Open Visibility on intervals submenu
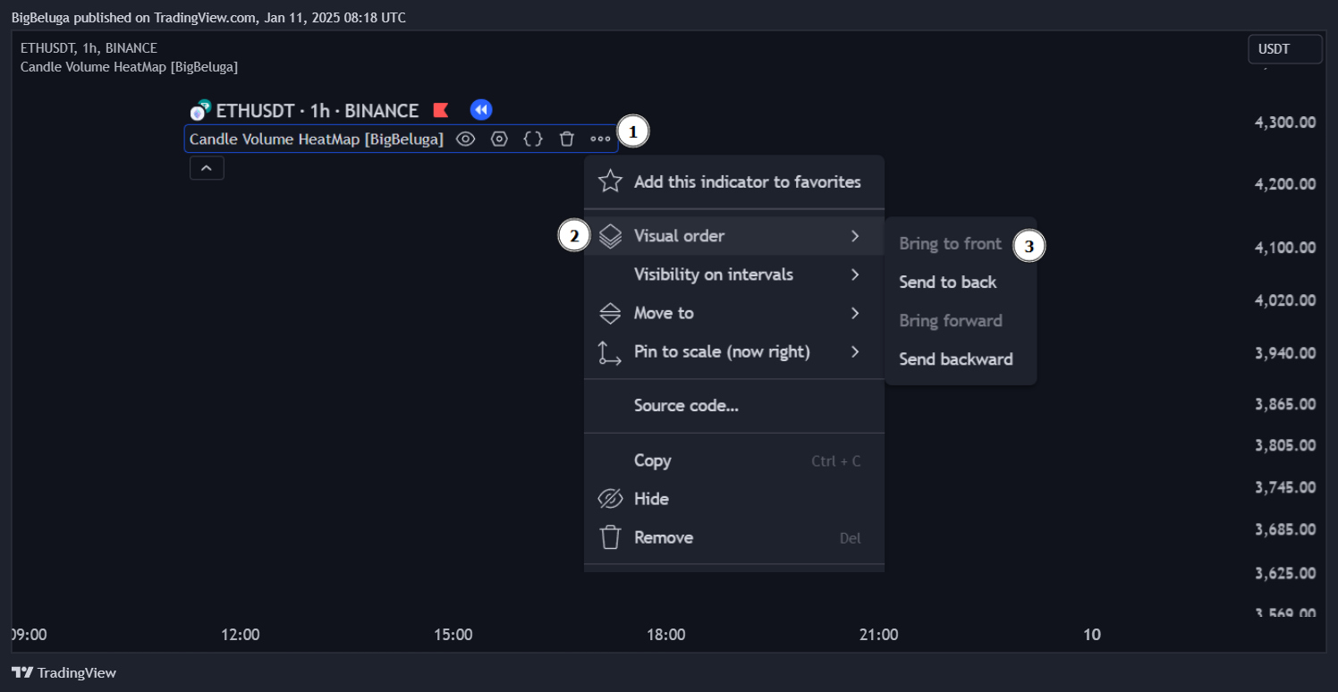The height and width of the screenshot is (692, 1338). pyautogui.click(x=734, y=274)
